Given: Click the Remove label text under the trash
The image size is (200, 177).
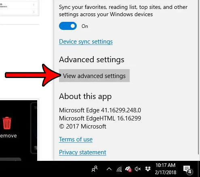Looking at the screenshot, I should click(8, 136).
